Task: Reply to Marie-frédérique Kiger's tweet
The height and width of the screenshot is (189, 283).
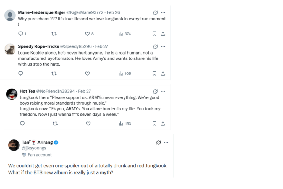Action: tap(20, 33)
